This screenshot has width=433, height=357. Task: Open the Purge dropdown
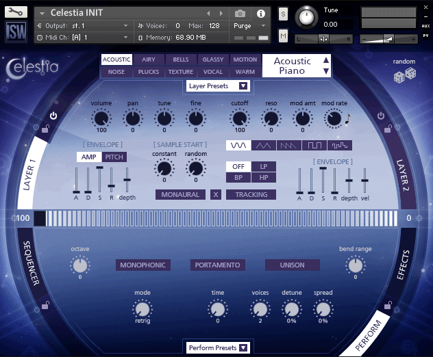tap(249, 26)
